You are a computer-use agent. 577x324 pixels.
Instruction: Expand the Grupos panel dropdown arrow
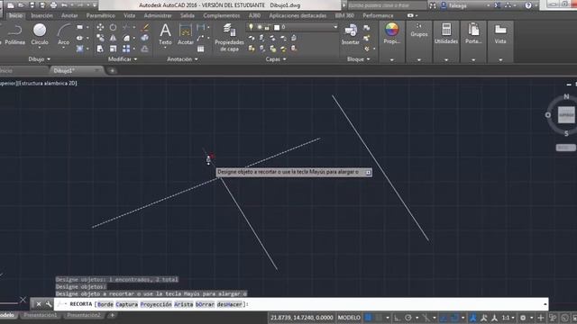tap(418, 59)
